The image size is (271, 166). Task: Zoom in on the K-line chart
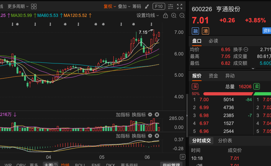pos(174,15)
